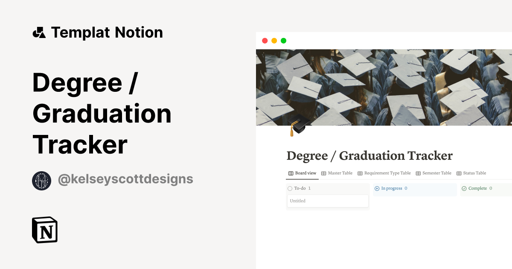This screenshot has height=269, width=512.
Task: Click the Requirement Type Table icon
Action: [x=360, y=173]
